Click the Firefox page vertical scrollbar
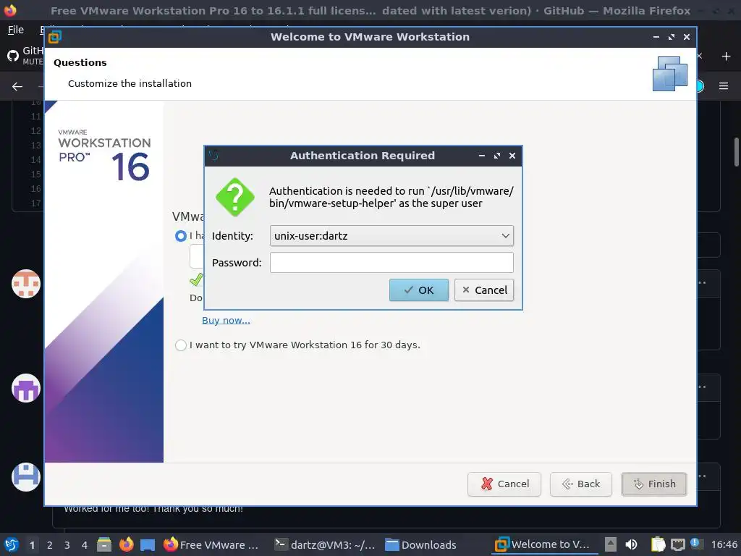 [x=736, y=152]
